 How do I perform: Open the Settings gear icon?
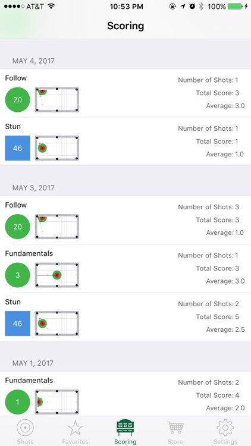pyautogui.click(x=225, y=428)
